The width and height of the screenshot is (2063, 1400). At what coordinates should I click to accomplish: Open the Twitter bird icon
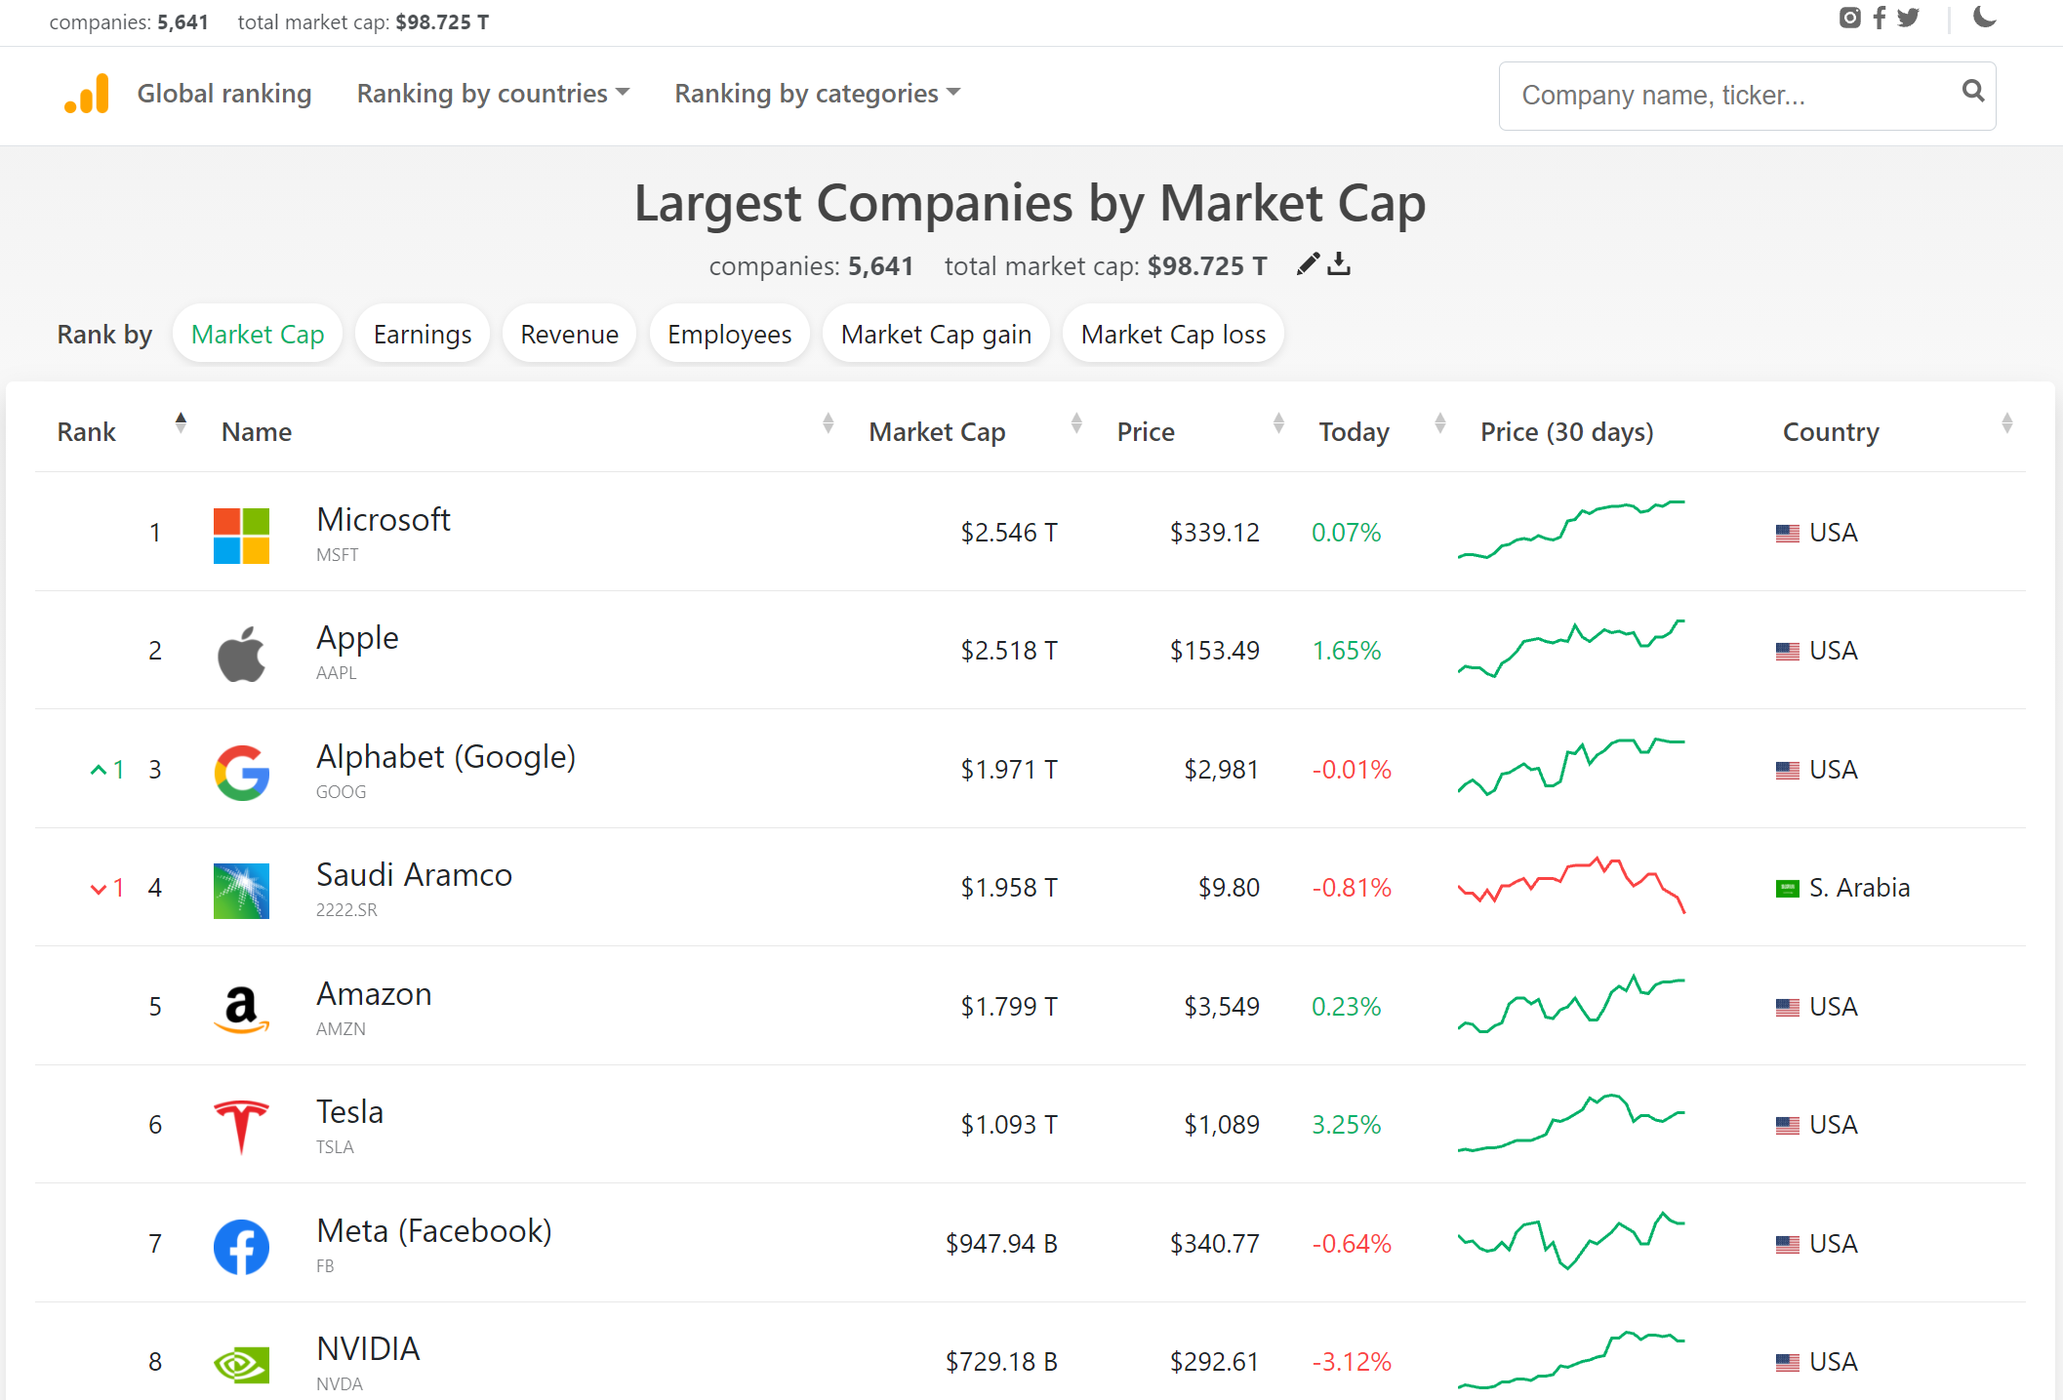(1908, 18)
